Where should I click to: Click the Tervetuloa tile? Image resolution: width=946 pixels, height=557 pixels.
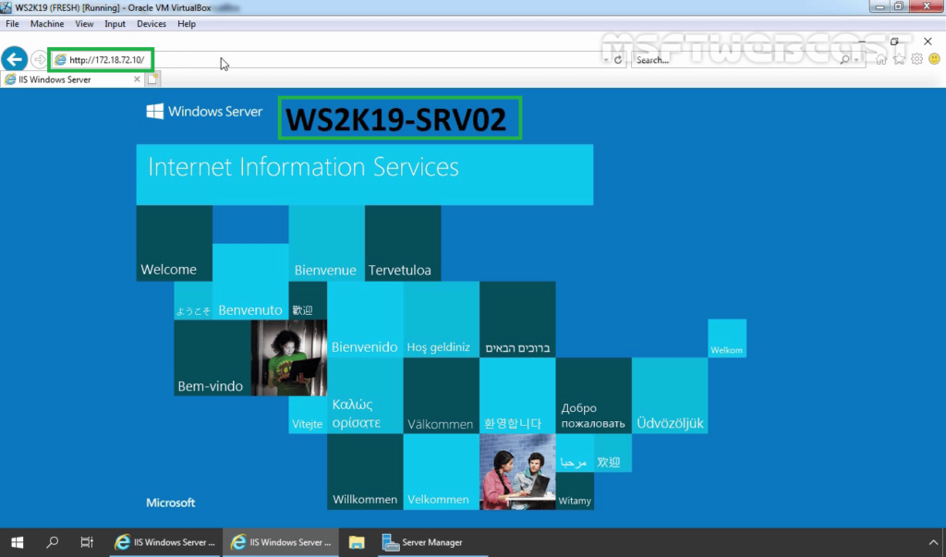pyautogui.click(x=403, y=243)
